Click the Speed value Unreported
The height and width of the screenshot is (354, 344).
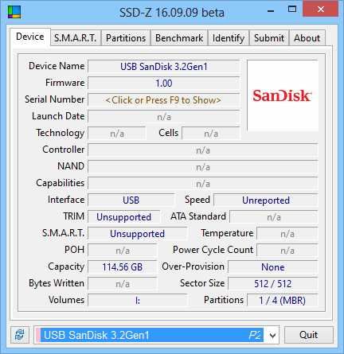pos(266,200)
